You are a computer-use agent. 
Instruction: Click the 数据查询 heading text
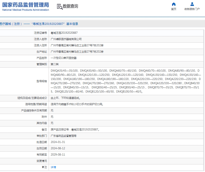71,6
